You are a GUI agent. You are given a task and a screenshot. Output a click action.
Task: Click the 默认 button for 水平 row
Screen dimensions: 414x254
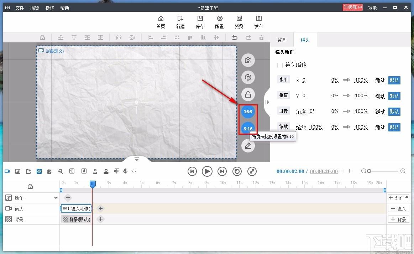[394, 80]
